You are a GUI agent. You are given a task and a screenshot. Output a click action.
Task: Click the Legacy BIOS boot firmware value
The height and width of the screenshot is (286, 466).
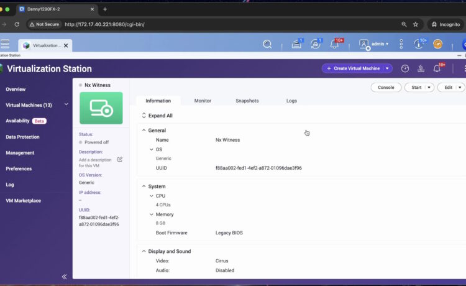pos(229,233)
